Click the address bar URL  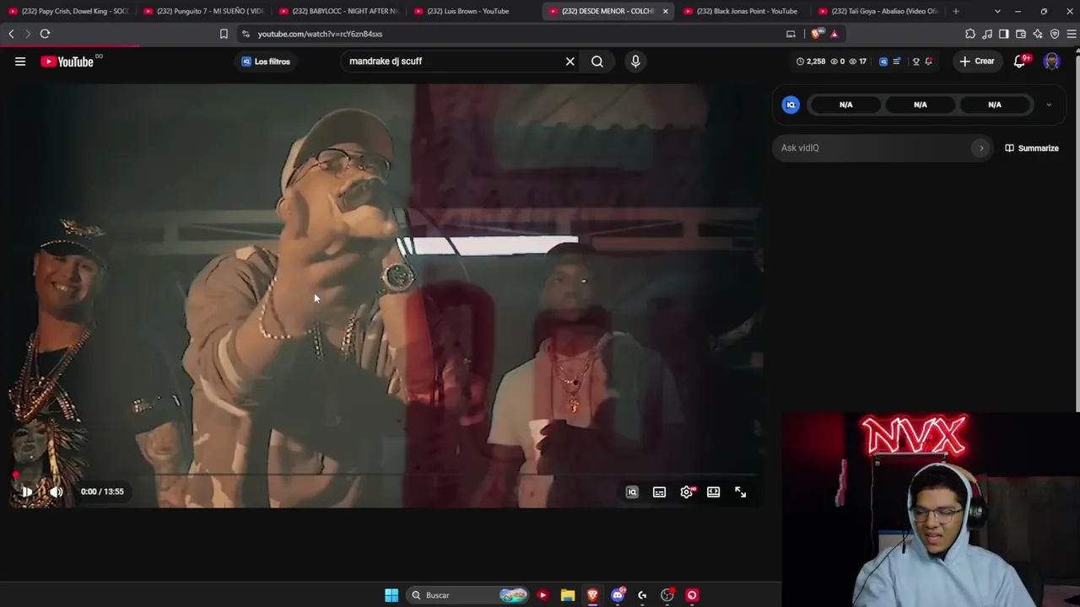point(321,34)
